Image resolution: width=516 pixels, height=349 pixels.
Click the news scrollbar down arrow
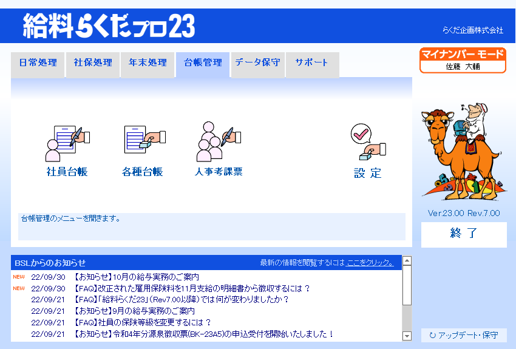coord(407,336)
